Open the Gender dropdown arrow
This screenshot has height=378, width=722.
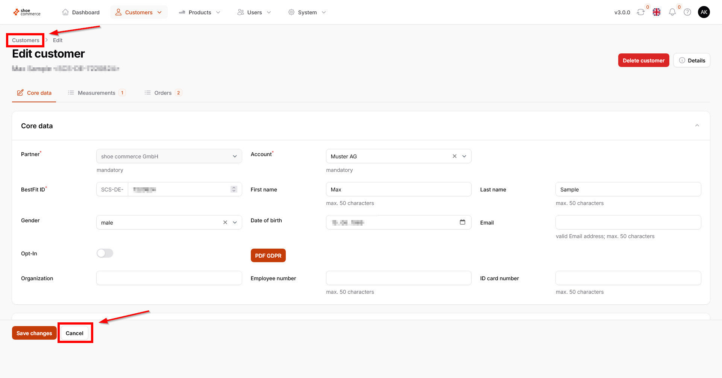point(235,223)
